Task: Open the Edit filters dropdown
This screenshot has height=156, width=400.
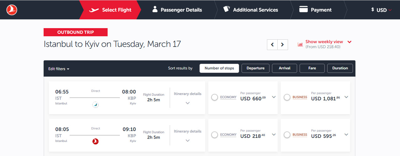Action: [59, 69]
